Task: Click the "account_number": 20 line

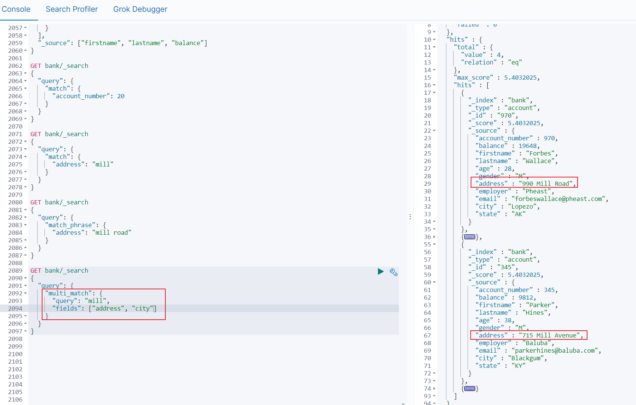Action: pyautogui.click(x=88, y=96)
